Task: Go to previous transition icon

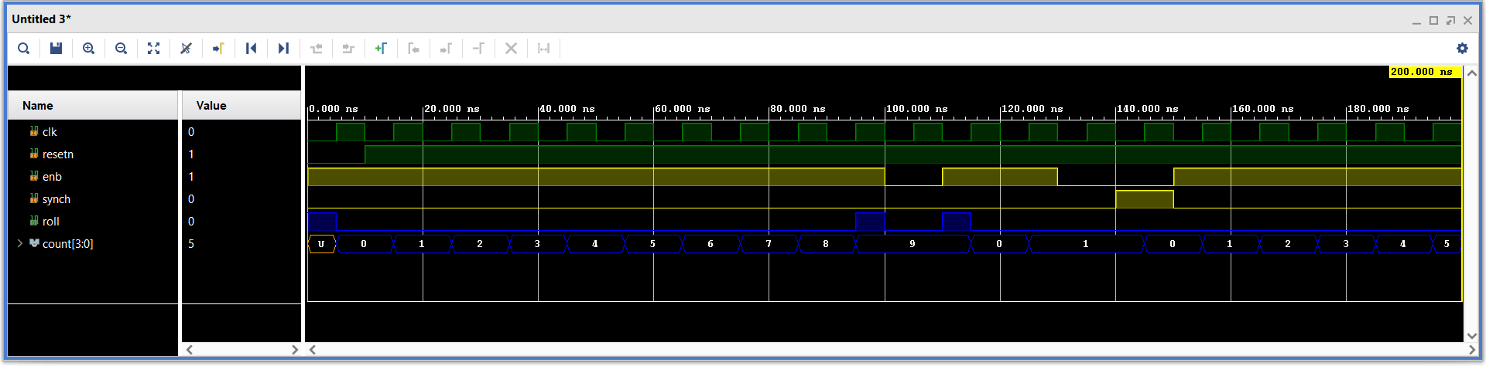Action: pos(317,48)
